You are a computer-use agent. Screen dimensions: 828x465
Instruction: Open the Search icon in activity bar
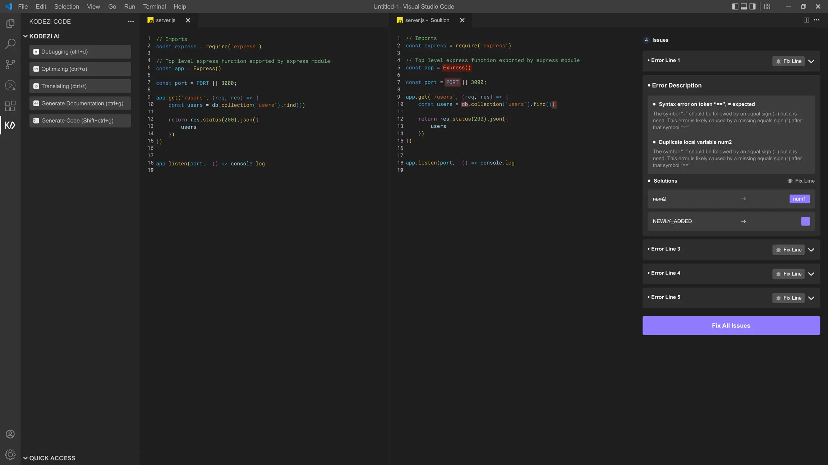(x=10, y=44)
